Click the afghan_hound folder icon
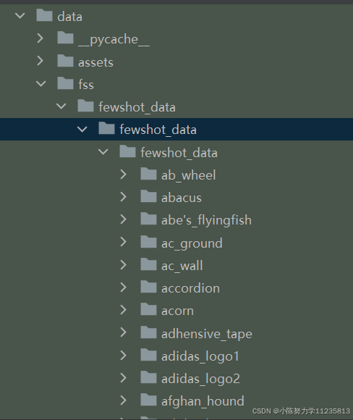The image size is (353, 420). (x=148, y=400)
